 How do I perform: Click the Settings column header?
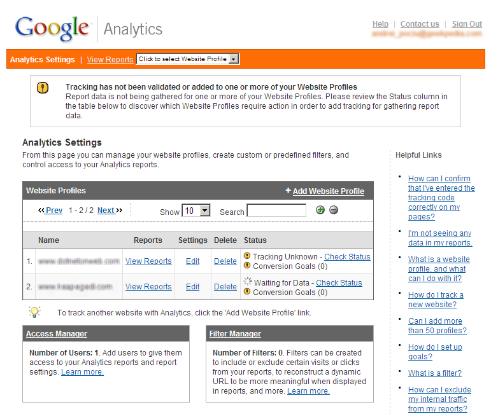pos(192,240)
